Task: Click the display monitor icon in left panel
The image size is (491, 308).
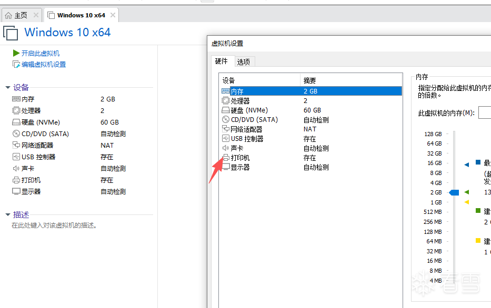Action: point(16,191)
